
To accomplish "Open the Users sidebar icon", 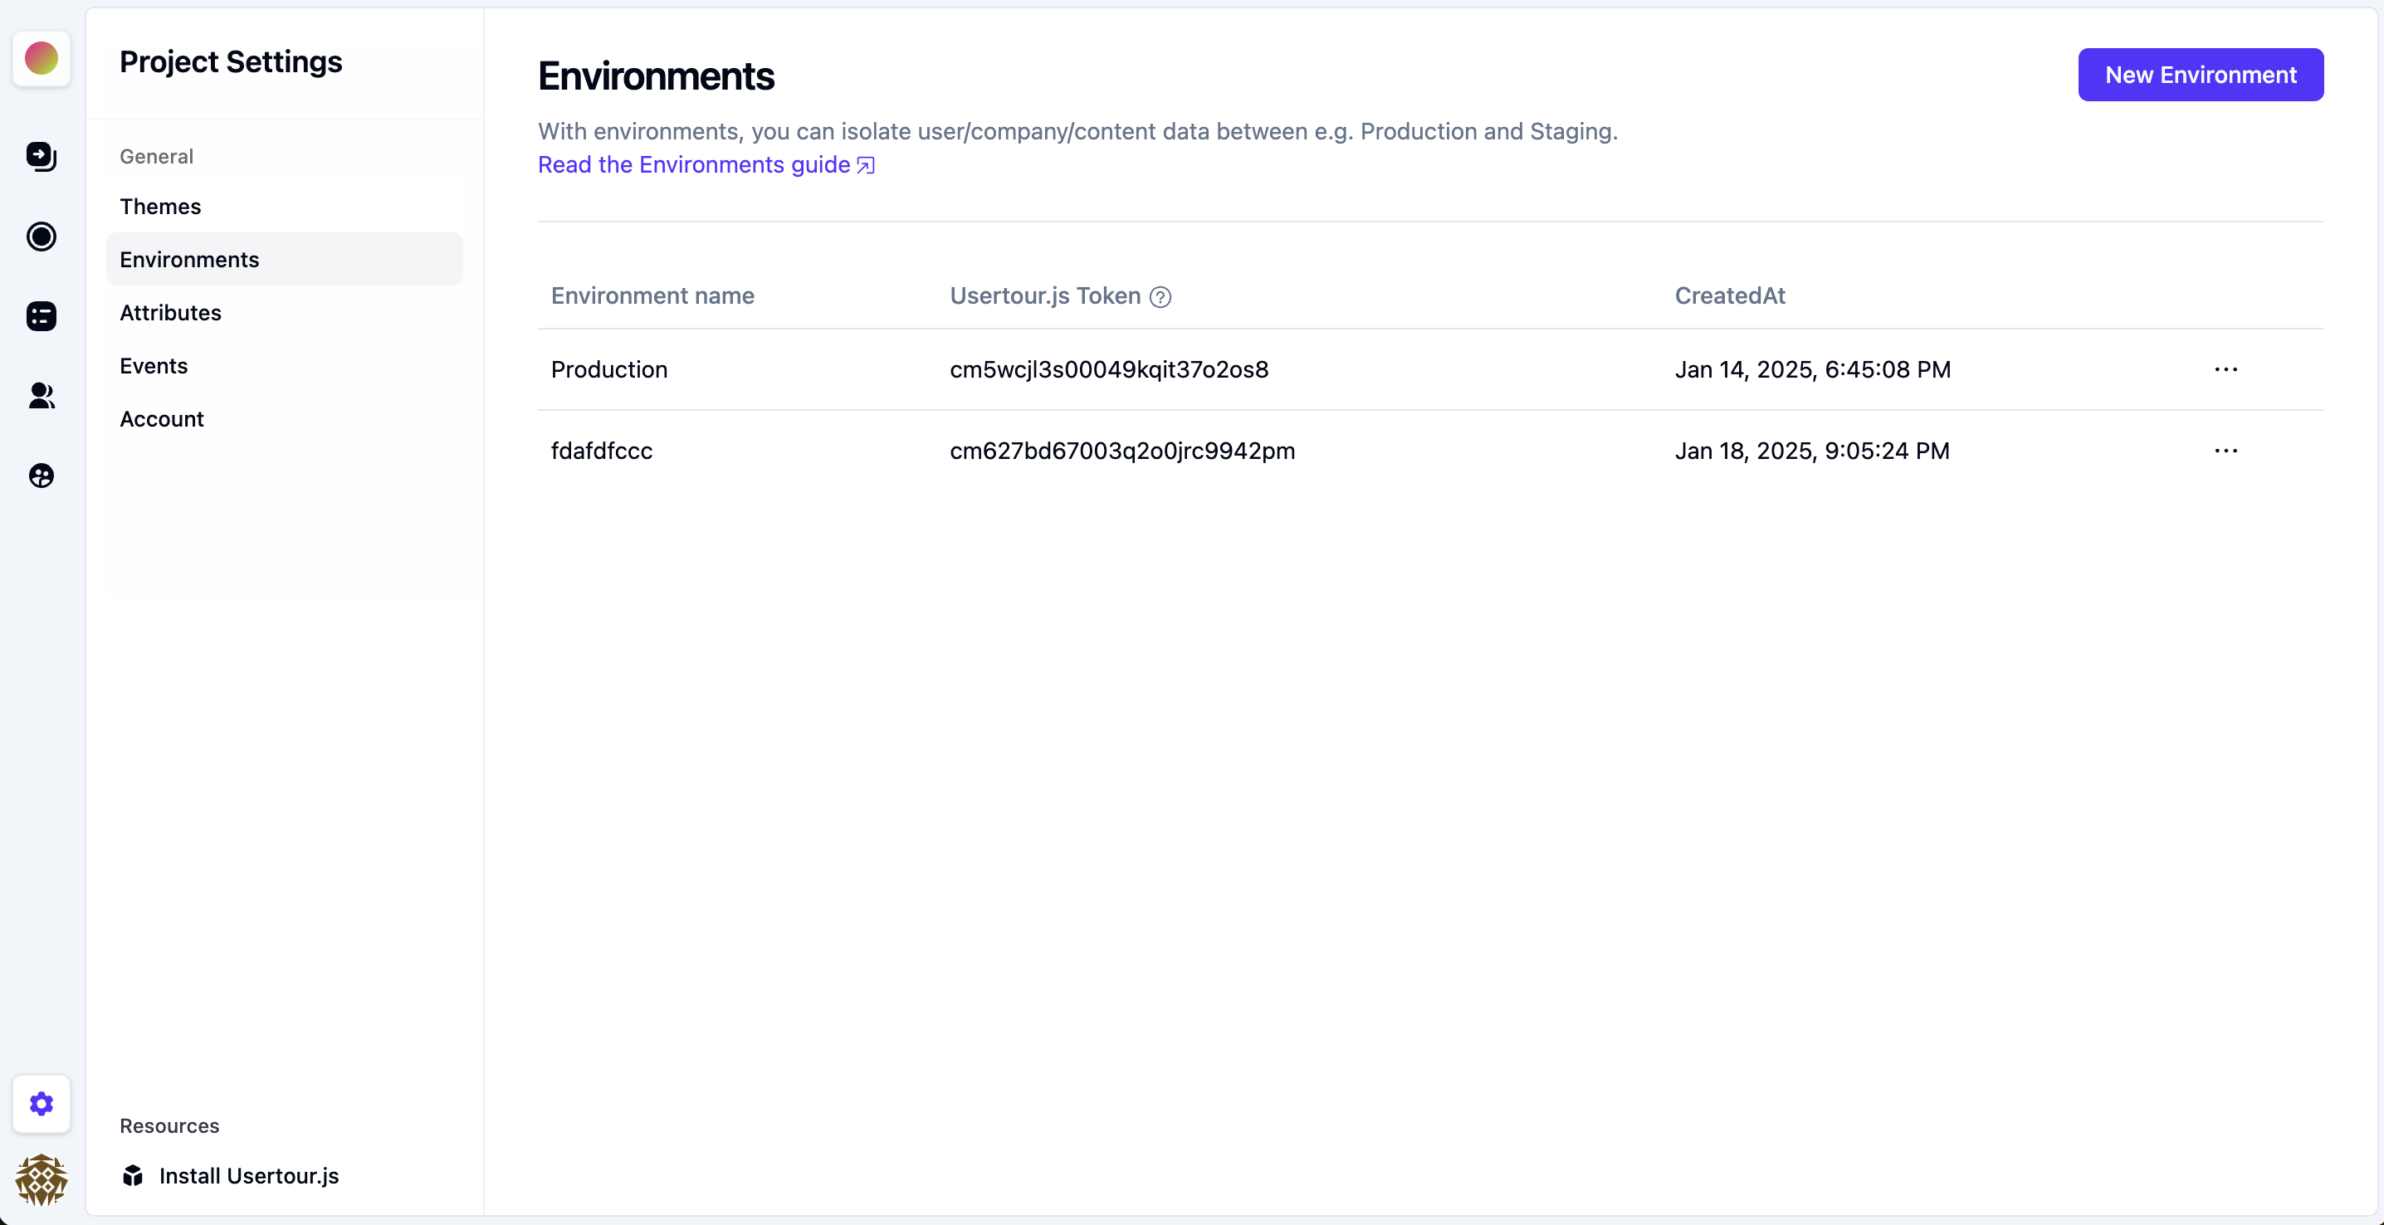I will coord(41,396).
